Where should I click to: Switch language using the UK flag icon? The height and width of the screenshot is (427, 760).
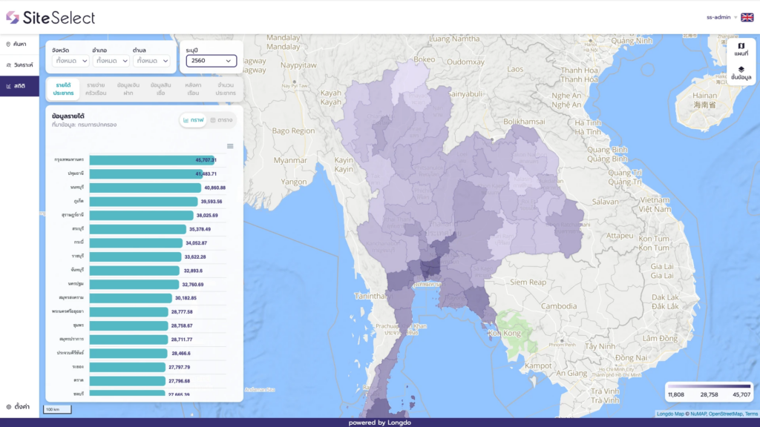point(747,17)
